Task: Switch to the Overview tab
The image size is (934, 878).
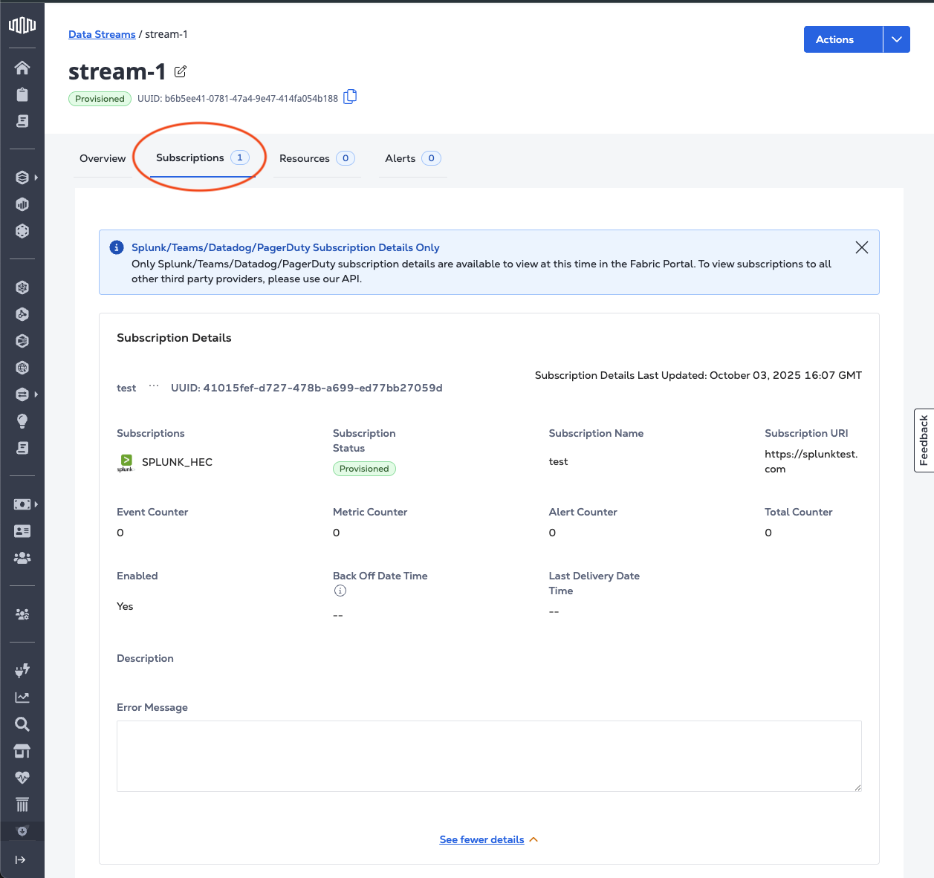Action: tap(103, 158)
